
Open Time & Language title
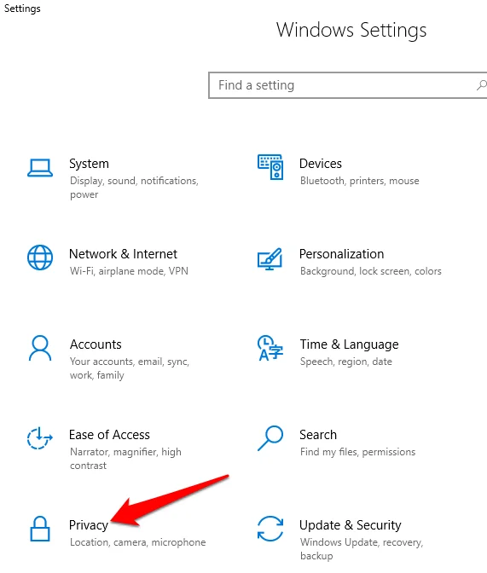pos(349,344)
